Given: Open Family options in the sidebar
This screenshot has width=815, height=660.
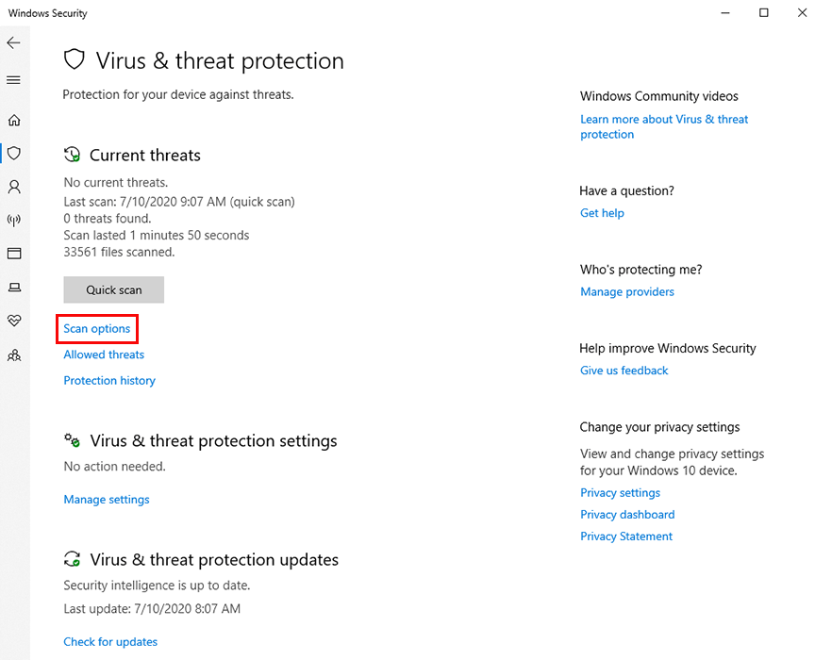Looking at the screenshot, I should (13, 355).
